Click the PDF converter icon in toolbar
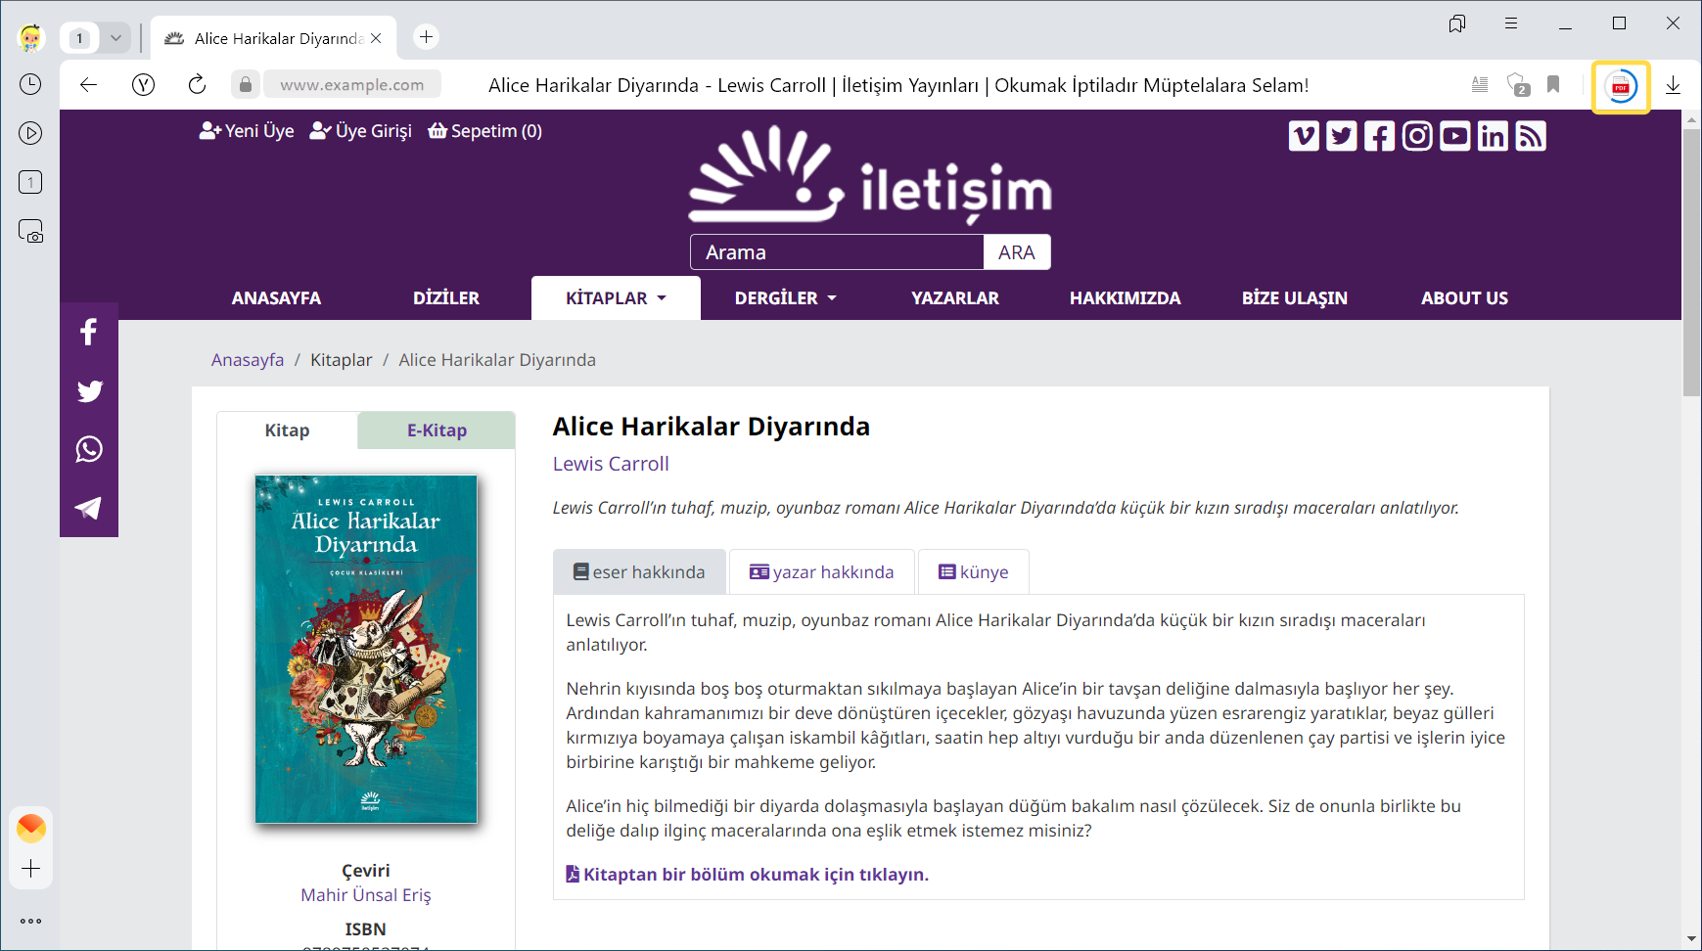This screenshot has height=951, width=1702. tap(1621, 87)
